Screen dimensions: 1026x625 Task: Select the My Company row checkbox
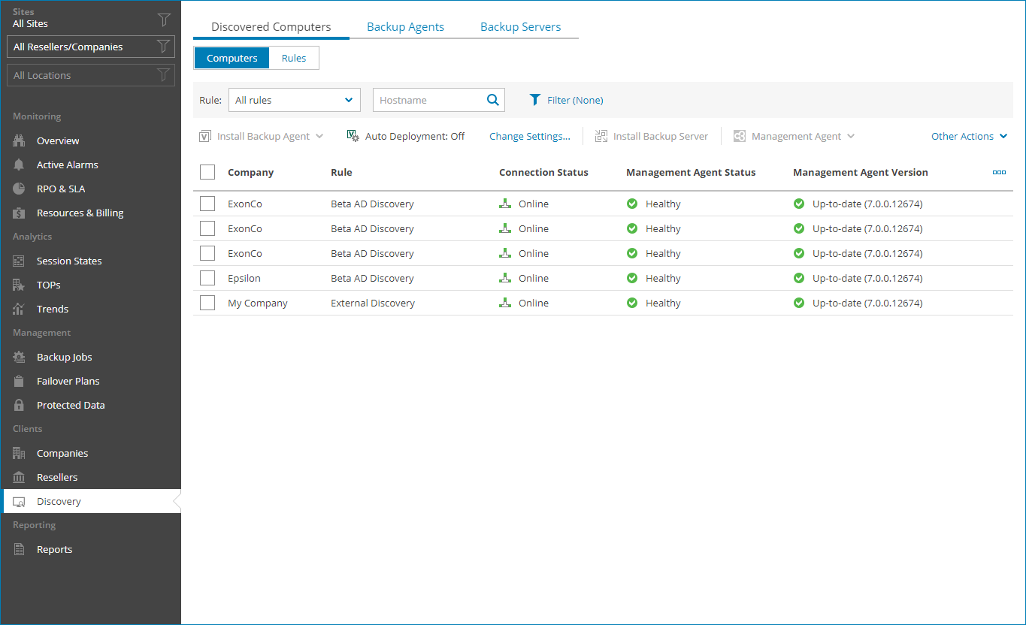pos(207,303)
